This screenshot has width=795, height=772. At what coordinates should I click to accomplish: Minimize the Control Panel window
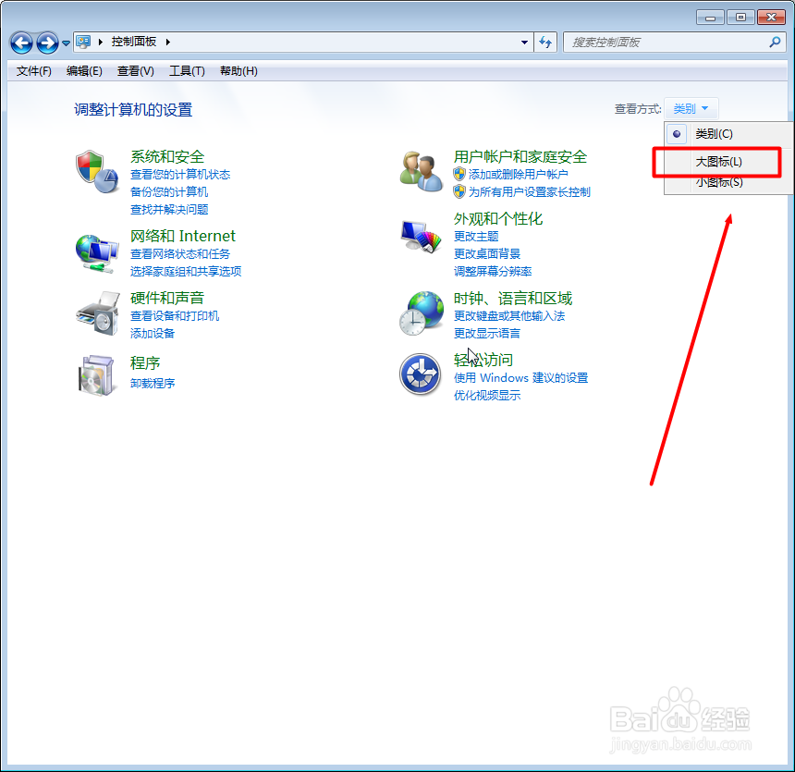(x=710, y=18)
